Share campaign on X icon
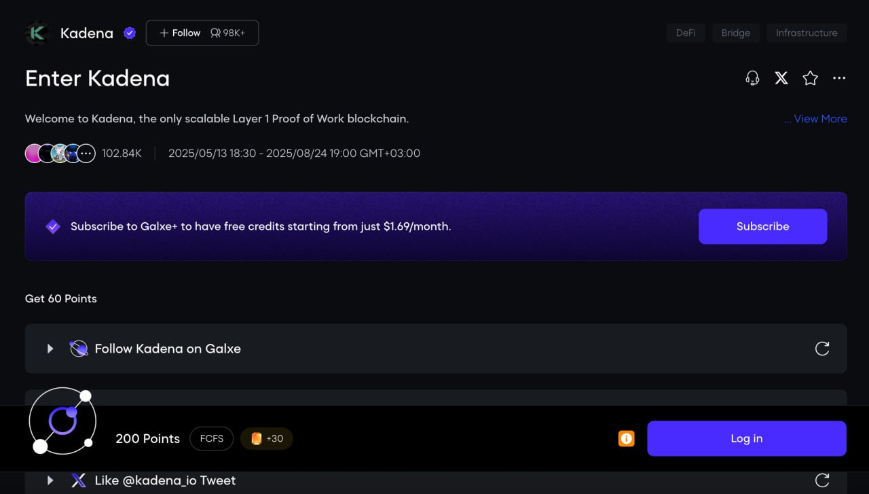The height and width of the screenshot is (494, 869). 781,78
